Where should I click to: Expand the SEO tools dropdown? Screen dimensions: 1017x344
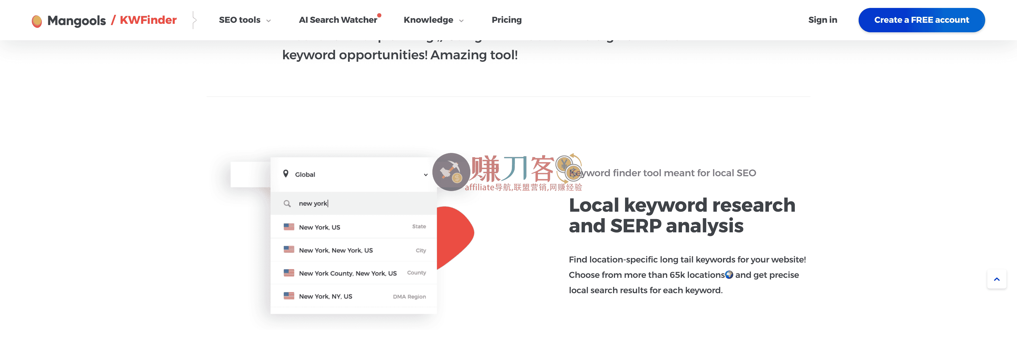pyautogui.click(x=244, y=20)
